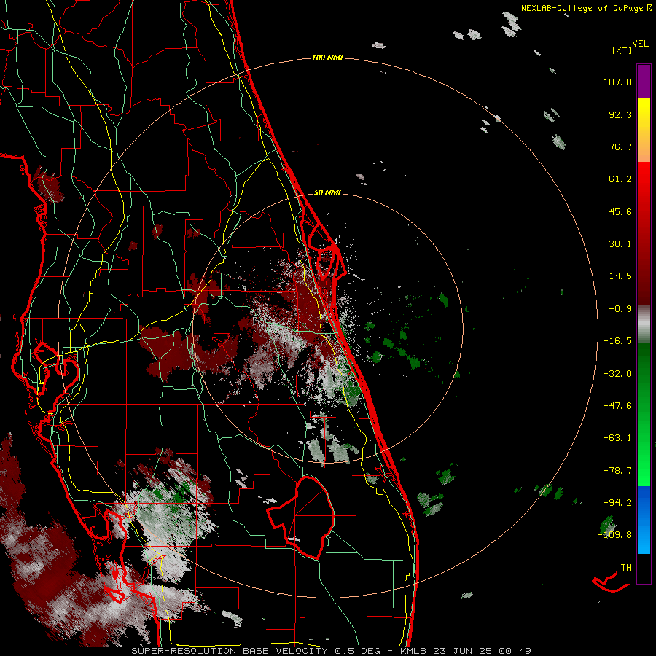656x656 pixels.
Task: Click the purple segment of the color bar
Action: coord(644,81)
